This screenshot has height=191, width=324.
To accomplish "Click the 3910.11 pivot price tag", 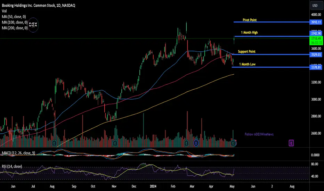I will coord(316,22).
